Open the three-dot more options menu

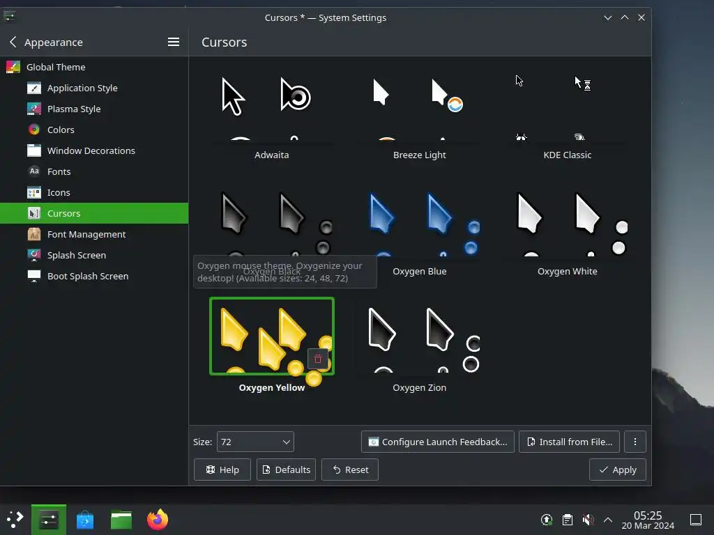click(x=635, y=442)
